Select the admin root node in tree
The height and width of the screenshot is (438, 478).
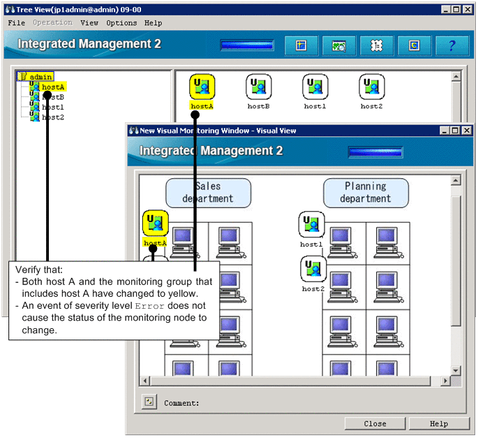pyautogui.click(x=36, y=76)
